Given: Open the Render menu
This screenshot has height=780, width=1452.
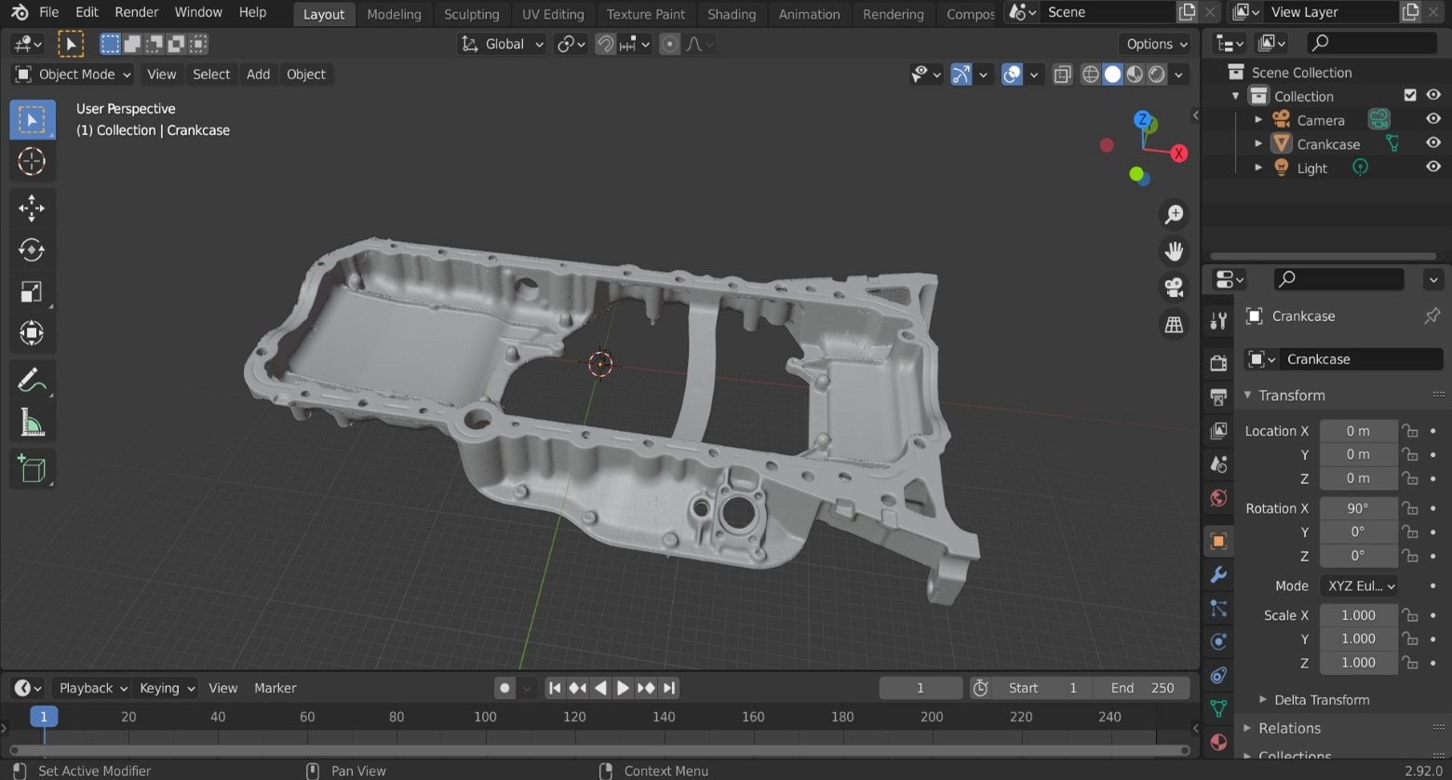Looking at the screenshot, I should tap(136, 12).
